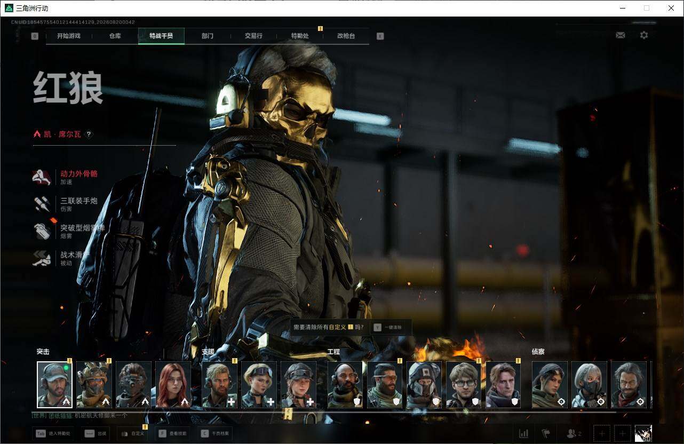Select the silver-haired masked recon operator
The height and width of the screenshot is (444, 684).
point(589,385)
